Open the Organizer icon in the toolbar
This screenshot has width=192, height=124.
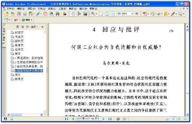(30, 14)
